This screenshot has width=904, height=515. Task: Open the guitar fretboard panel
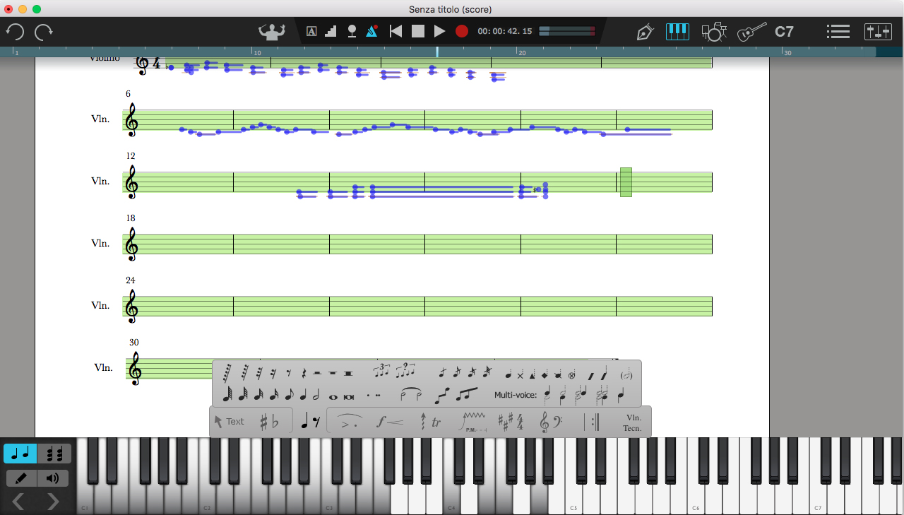[x=751, y=32]
